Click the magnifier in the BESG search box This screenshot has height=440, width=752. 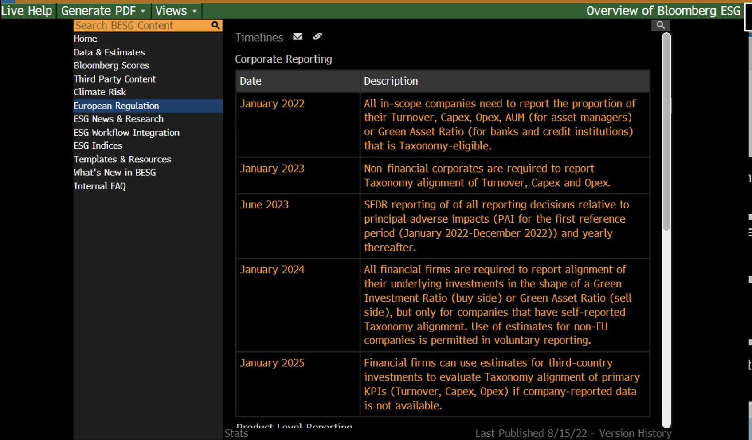point(215,25)
